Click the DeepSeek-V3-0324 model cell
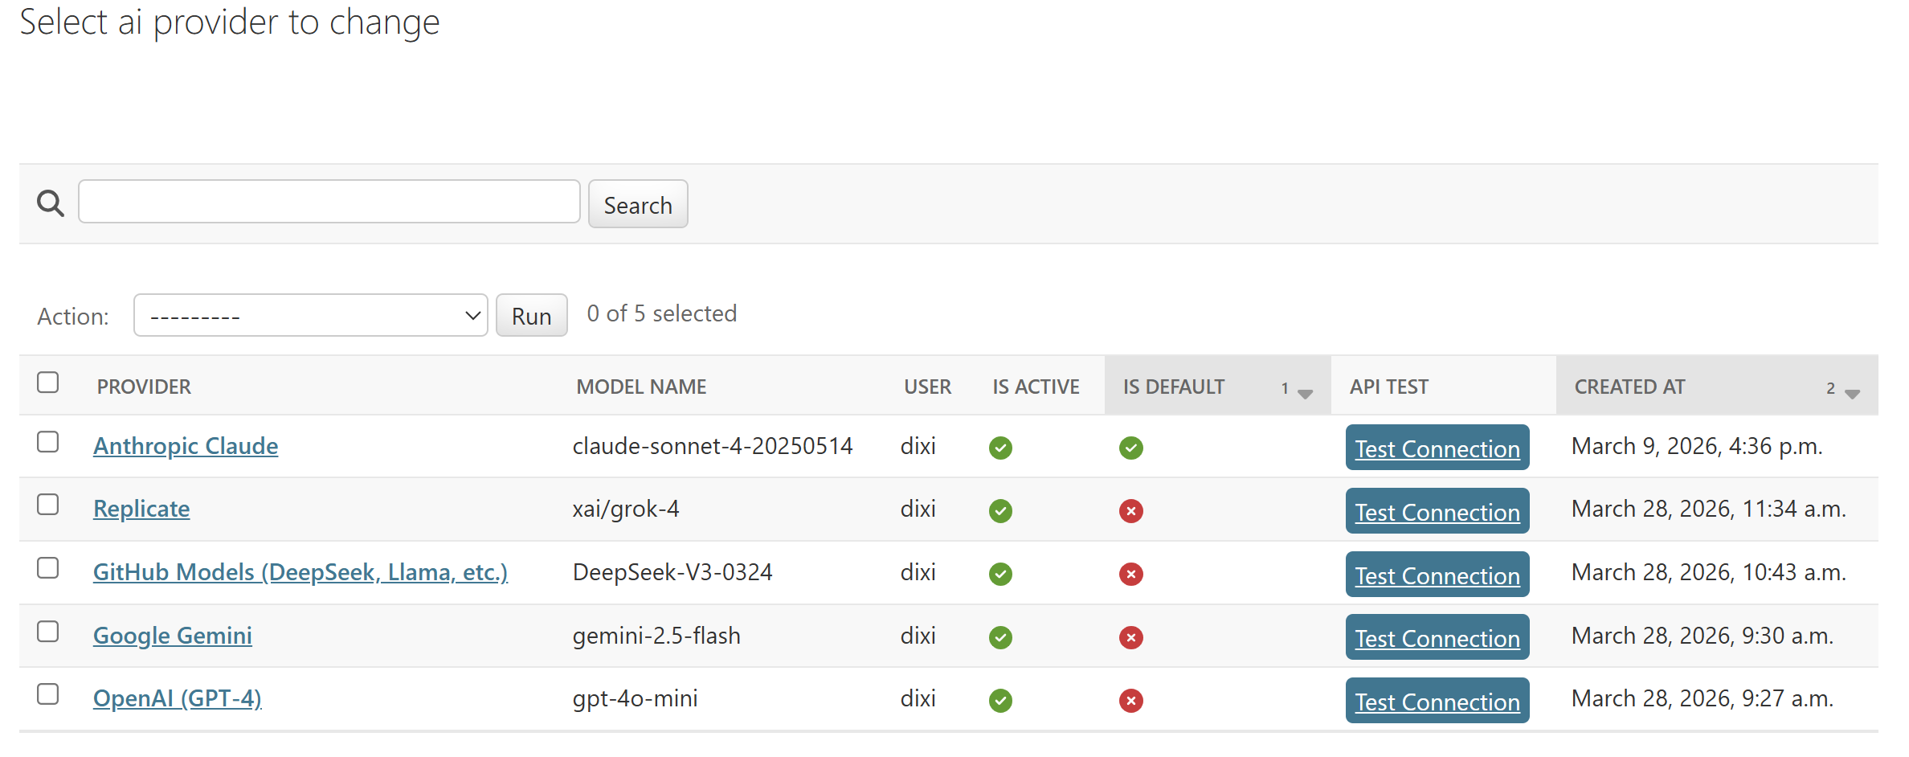The image size is (1909, 757). (672, 572)
